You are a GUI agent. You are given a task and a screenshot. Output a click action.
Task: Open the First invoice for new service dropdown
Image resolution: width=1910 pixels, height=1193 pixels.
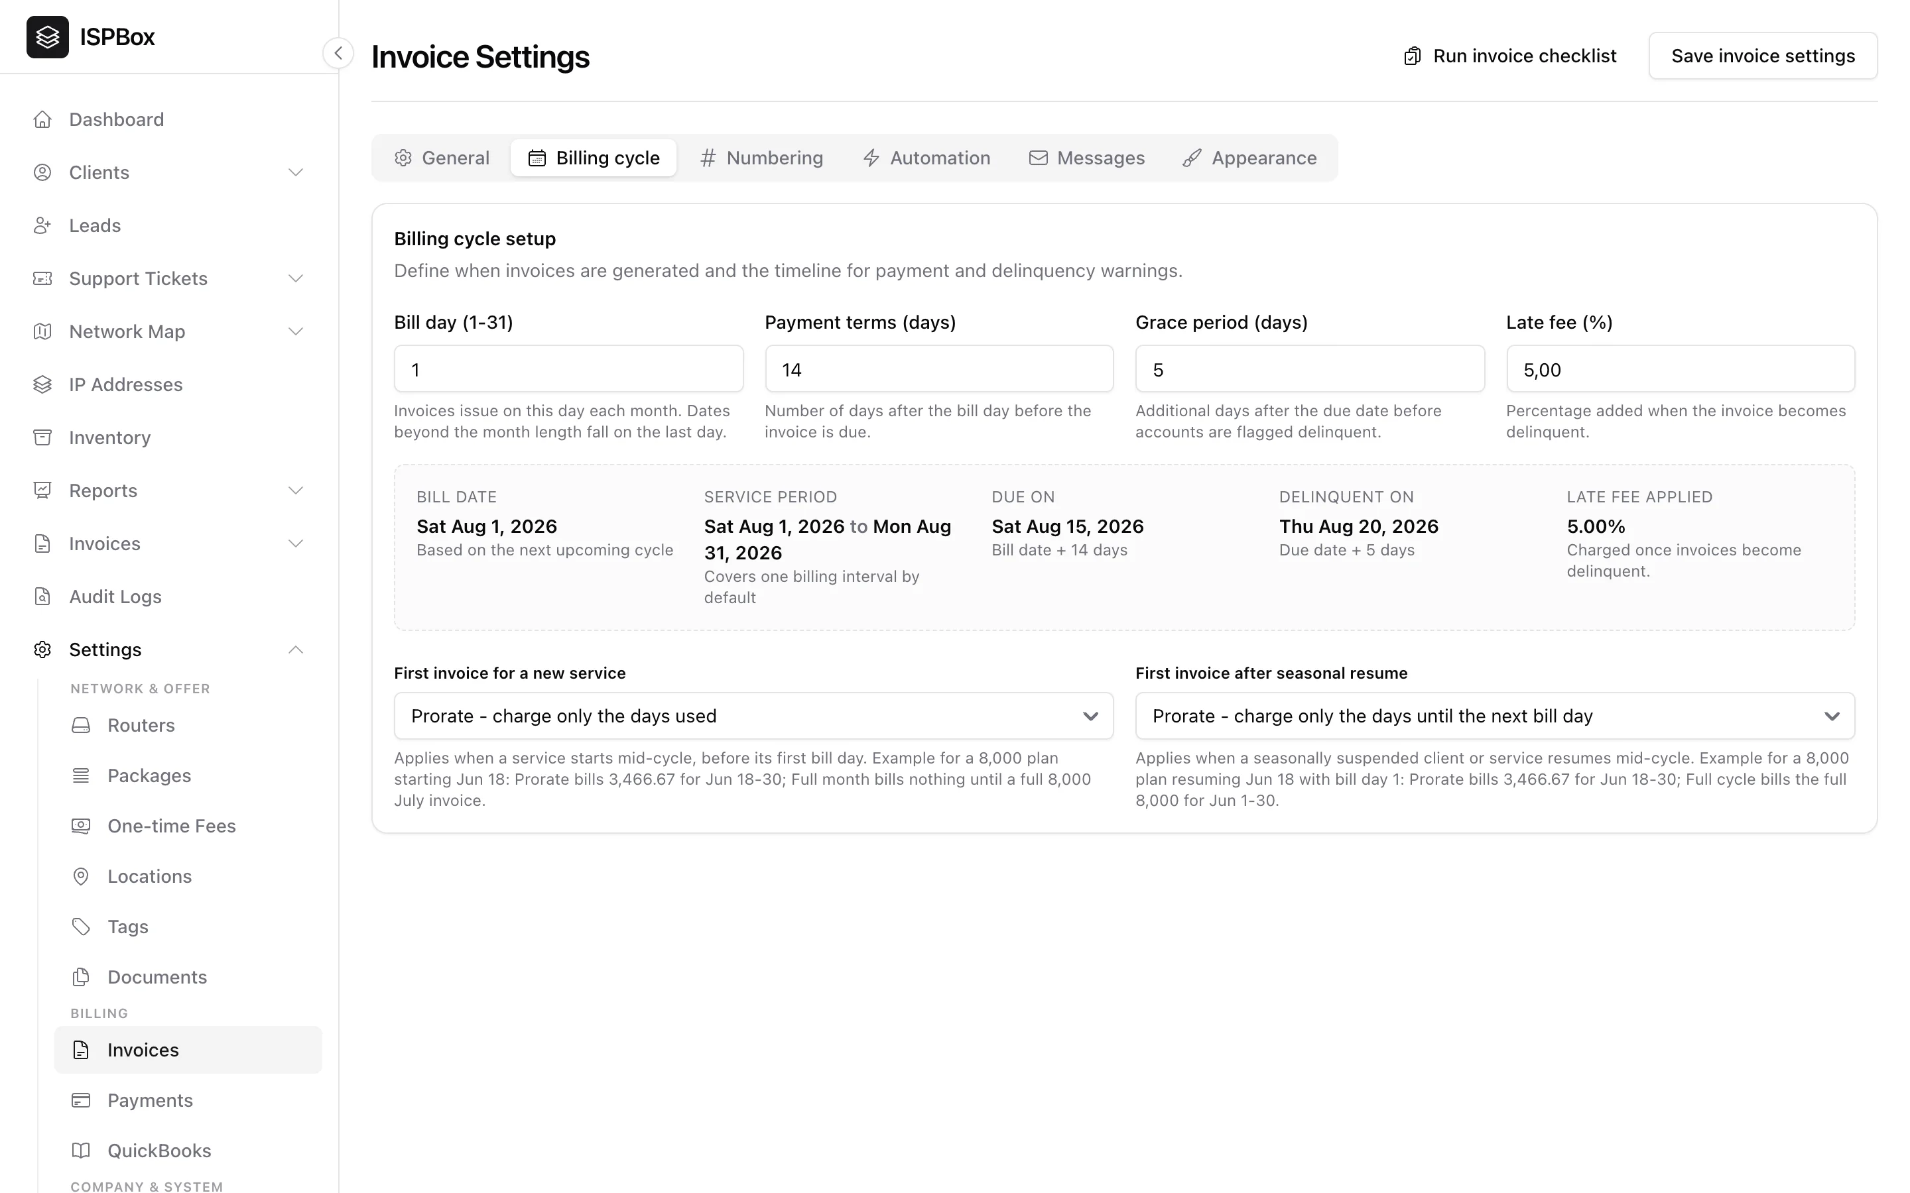[754, 716]
